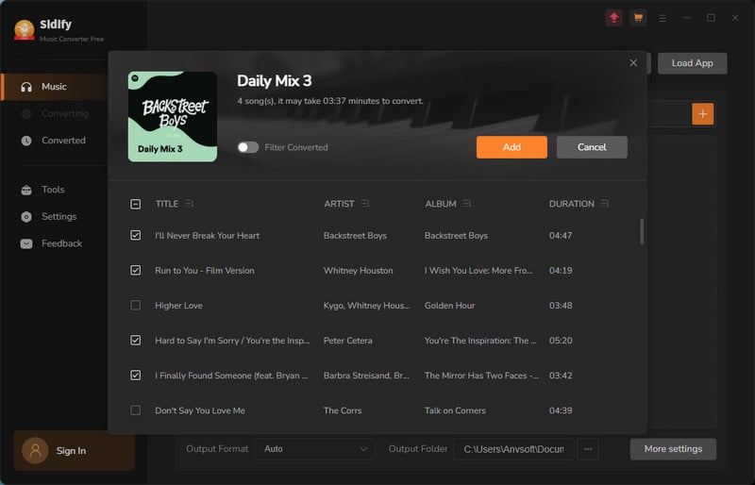This screenshot has width=755, height=485.
Task: Uncheck I'll Never Break Your Heart
Action: 136,236
